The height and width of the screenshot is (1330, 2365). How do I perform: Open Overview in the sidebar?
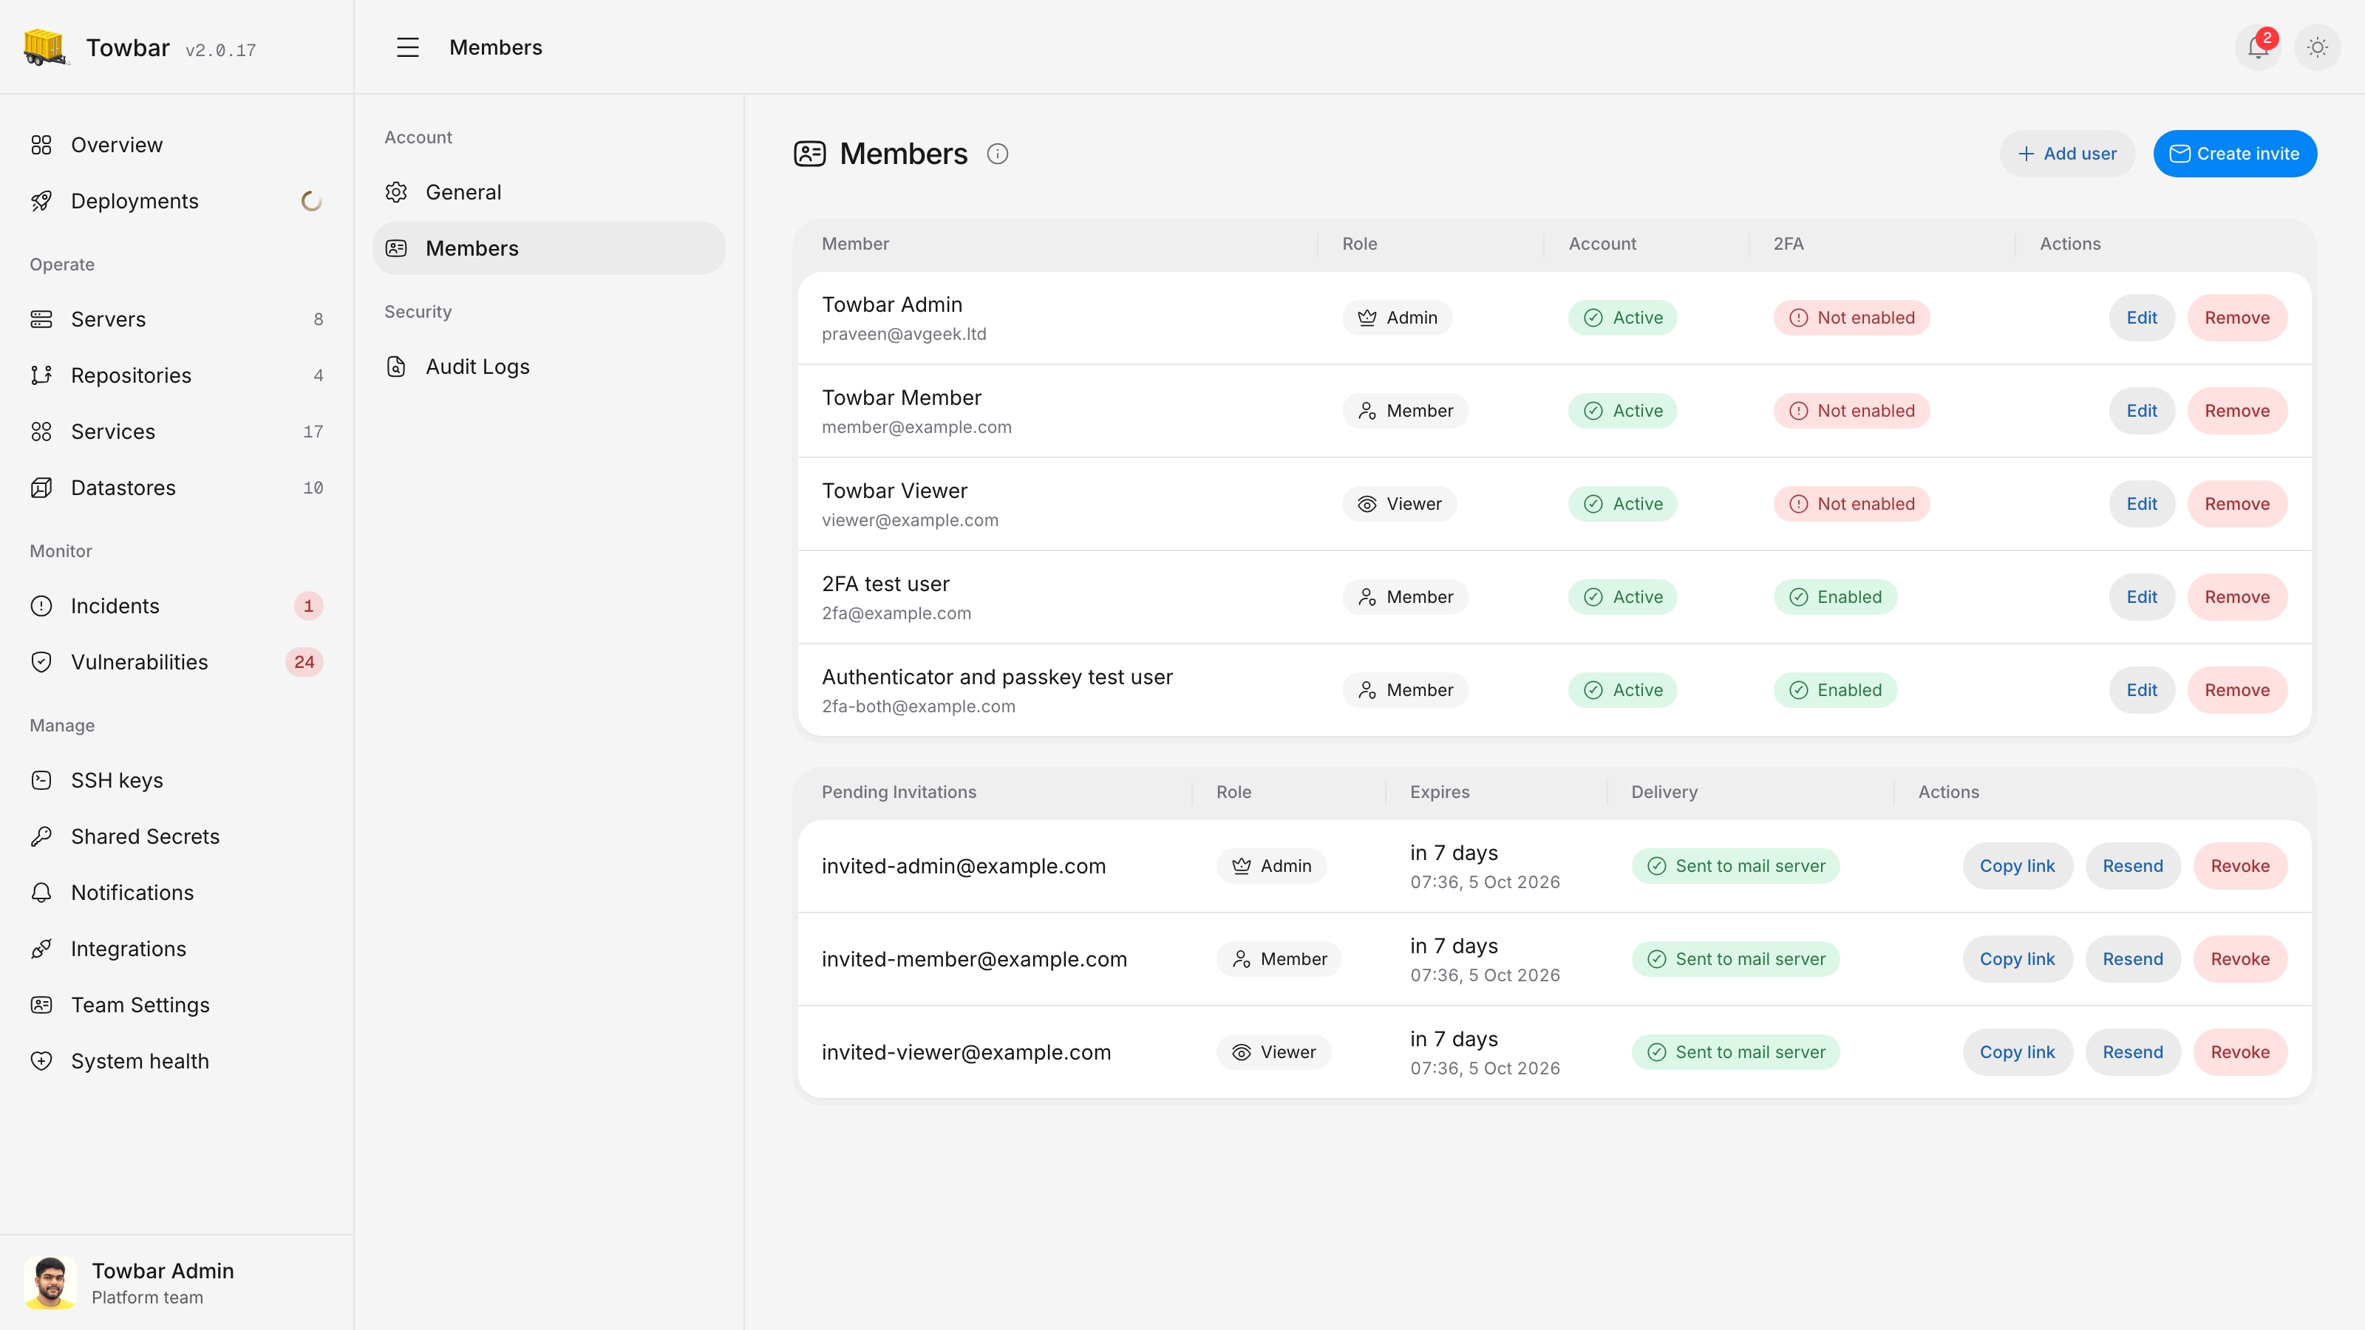177,145
